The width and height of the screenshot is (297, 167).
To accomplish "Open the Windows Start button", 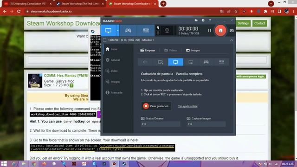I will click(x=4, y=164).
